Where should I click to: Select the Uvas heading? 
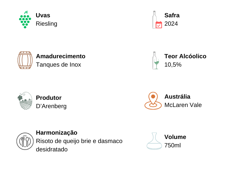click(x=43, y=15)
